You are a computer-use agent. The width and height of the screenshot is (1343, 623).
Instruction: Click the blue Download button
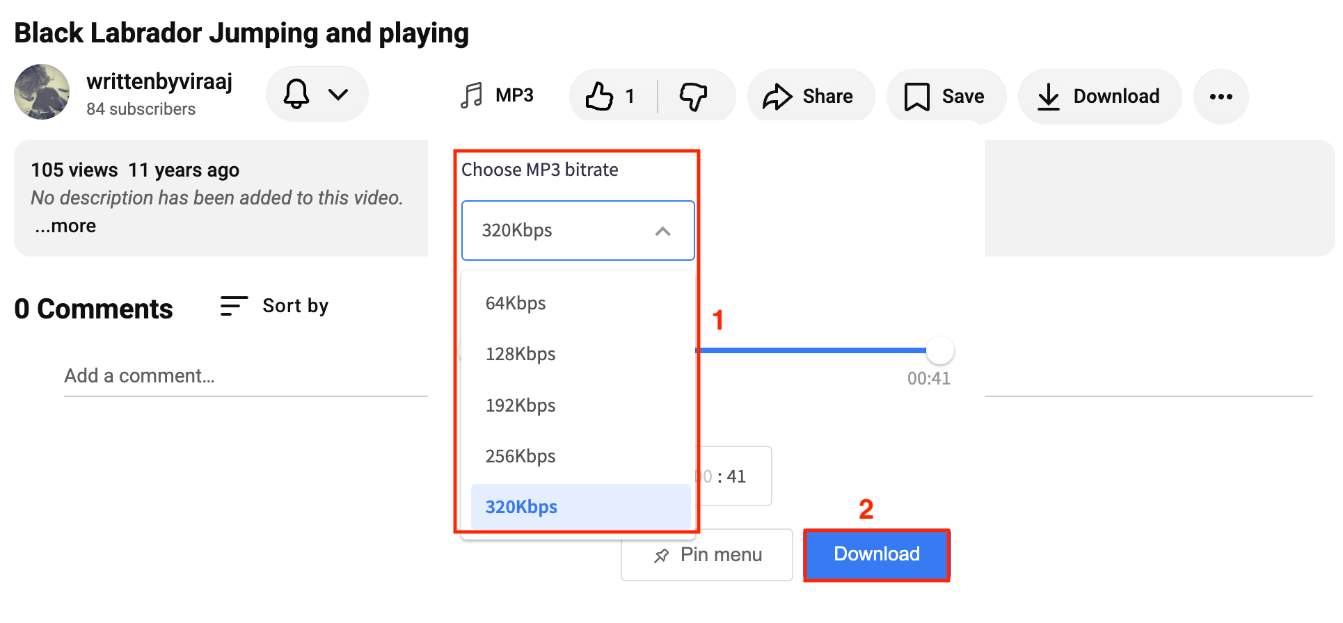coord(877,554)
